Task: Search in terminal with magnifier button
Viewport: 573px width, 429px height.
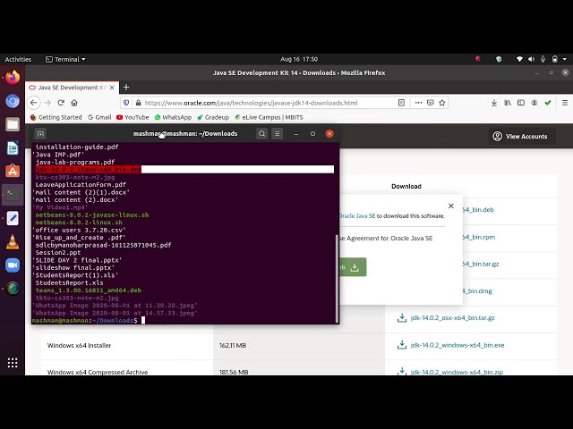Action: (x=262, y=134)
